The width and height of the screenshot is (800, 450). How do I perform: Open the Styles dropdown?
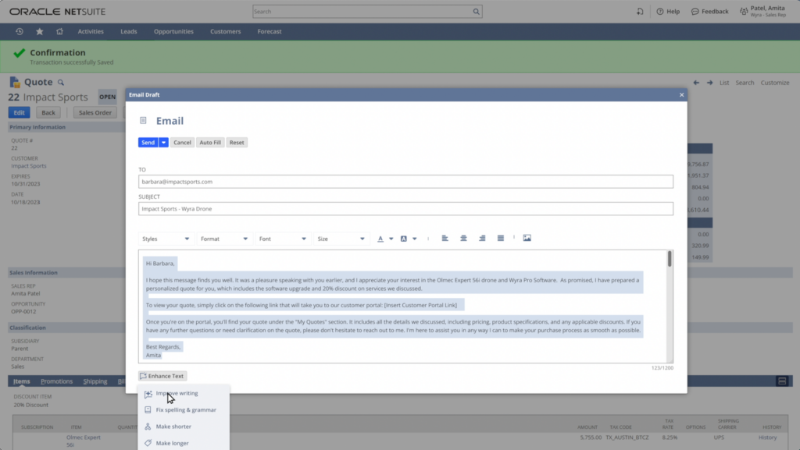[166, 238]
